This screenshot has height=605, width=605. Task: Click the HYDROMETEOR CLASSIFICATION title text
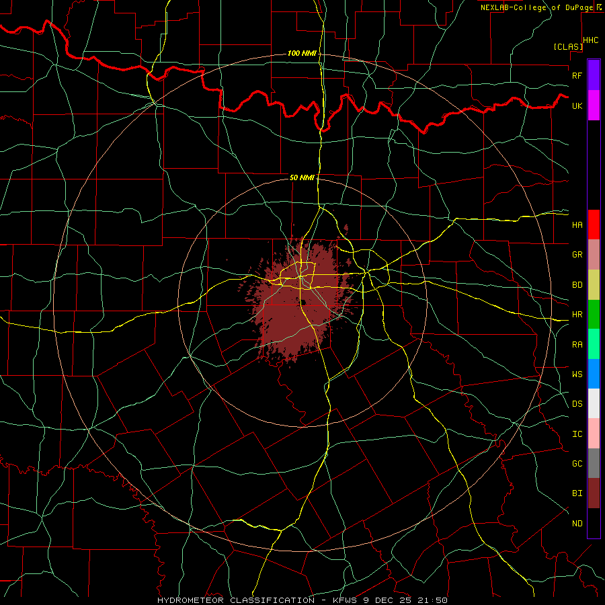pos(236,600)
